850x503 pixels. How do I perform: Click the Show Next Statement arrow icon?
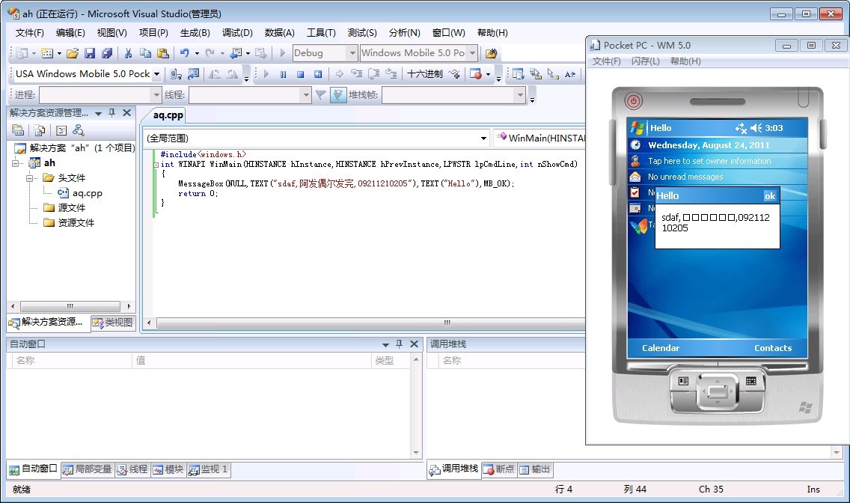(340, 74)
